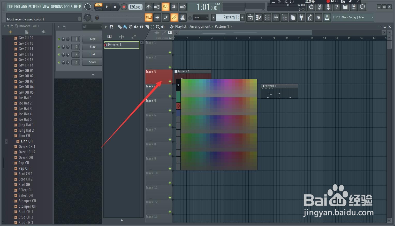Image resolution: width=395 pixels, height=226 pixels.
Task: Open the Piano roll view button
Action: coord(259,18)
